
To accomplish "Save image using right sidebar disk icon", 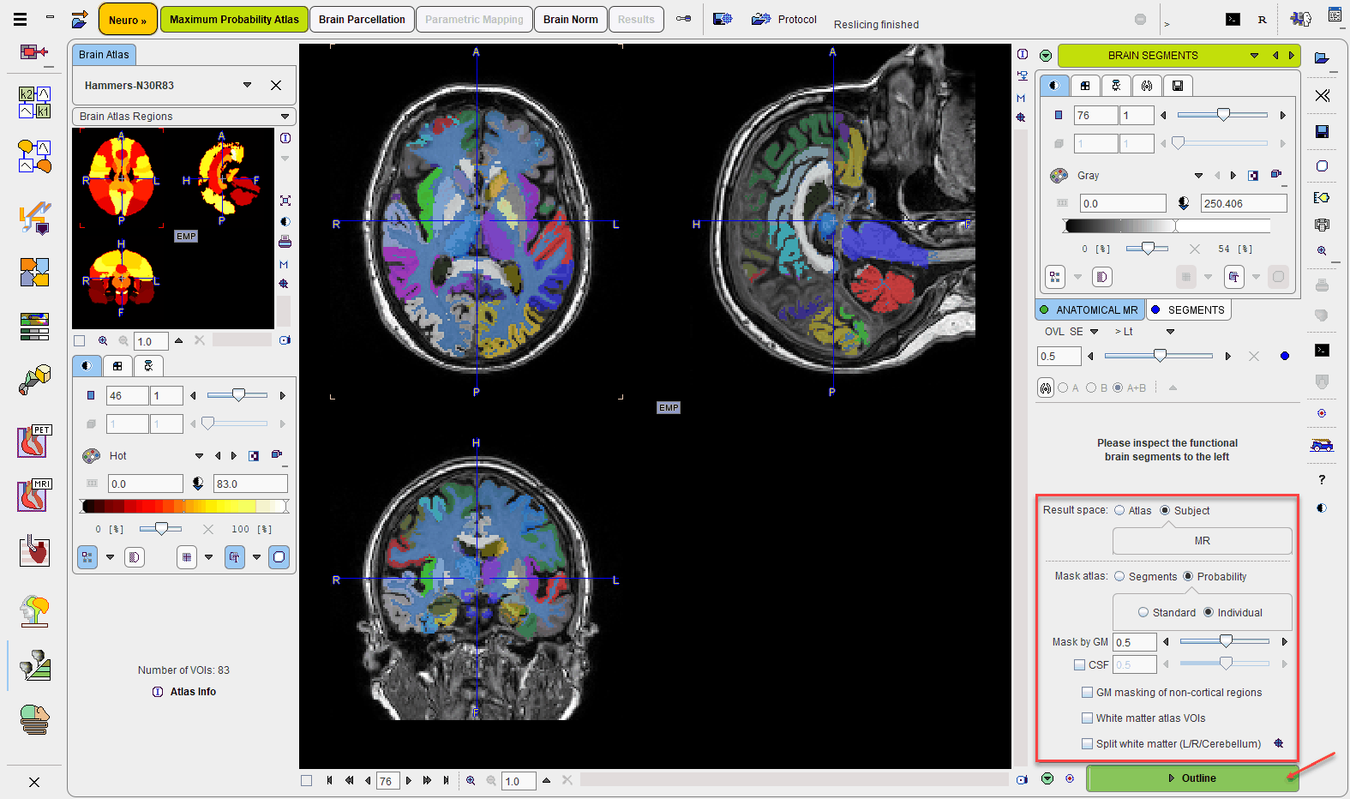I will (1322, 131).
